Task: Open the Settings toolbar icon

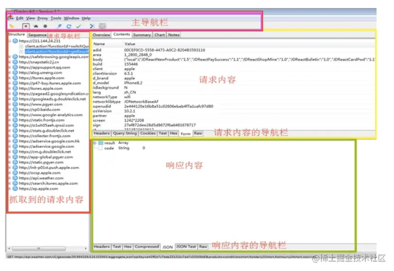Action: coord(102,26)
